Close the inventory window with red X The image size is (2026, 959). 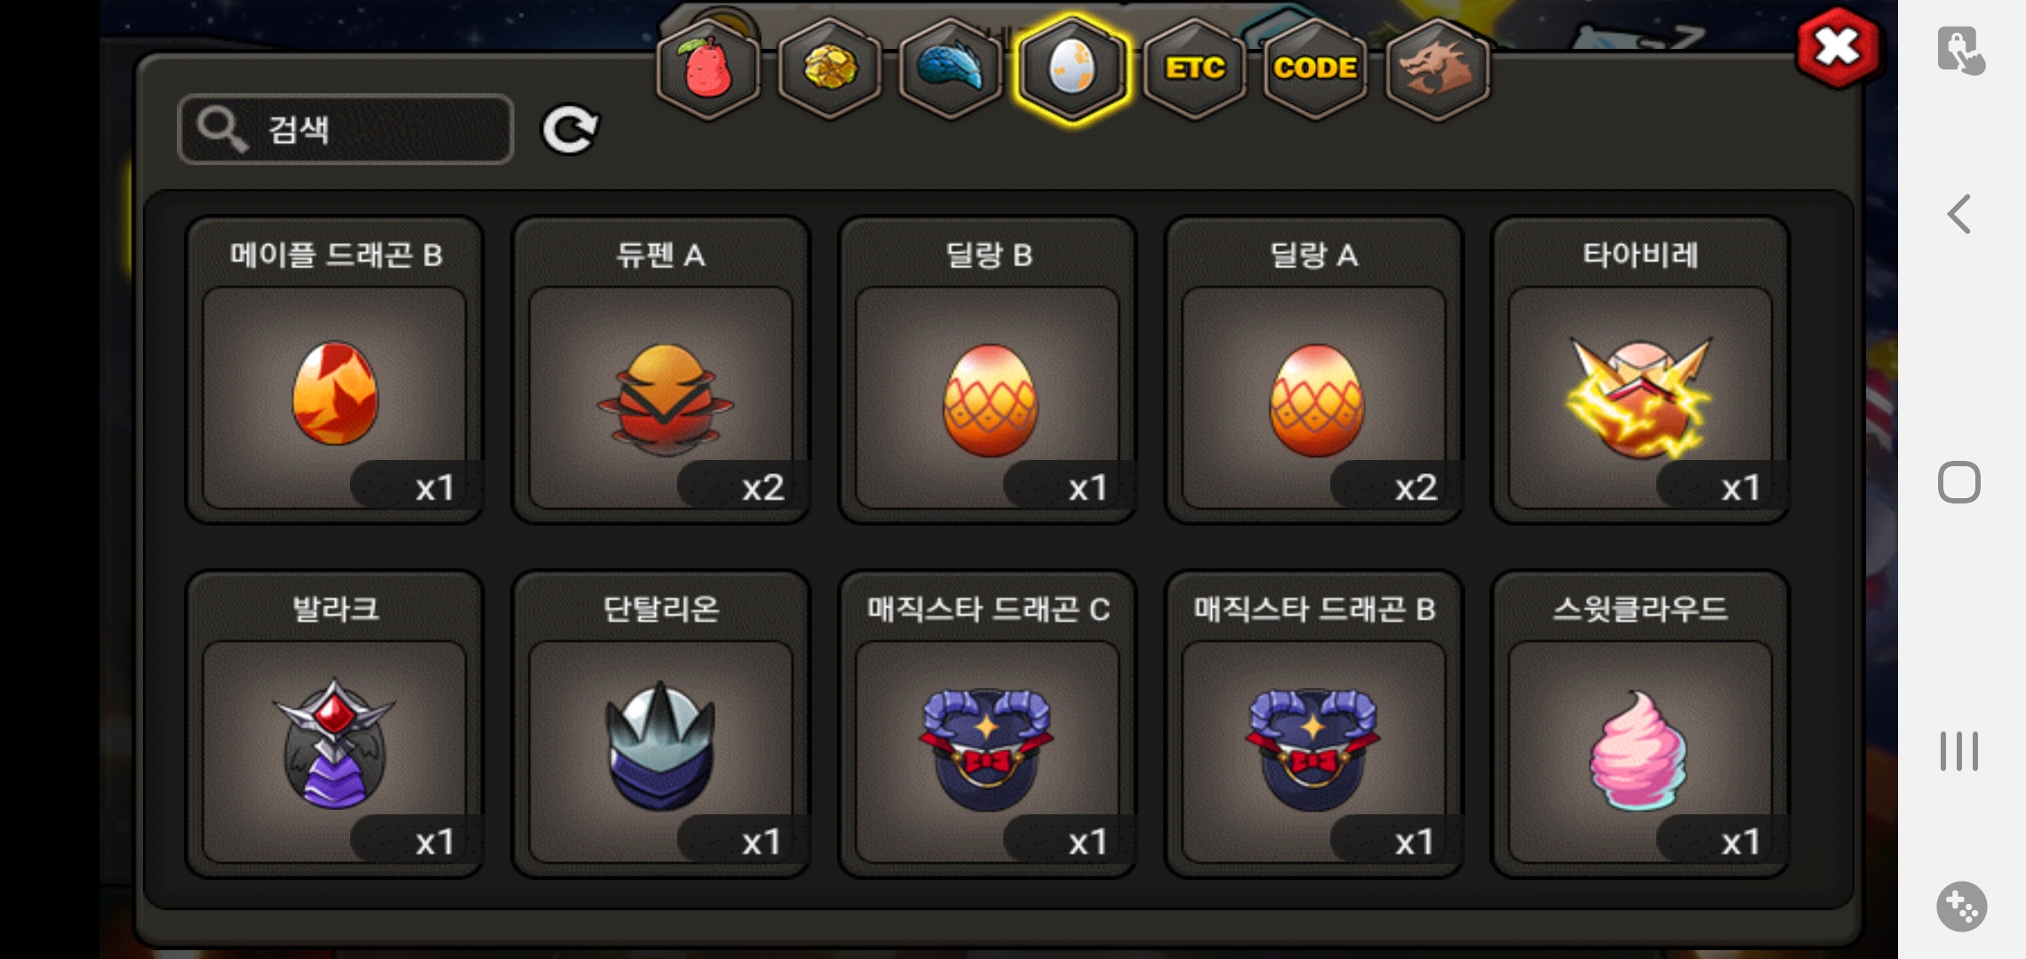pos(1838,48)
